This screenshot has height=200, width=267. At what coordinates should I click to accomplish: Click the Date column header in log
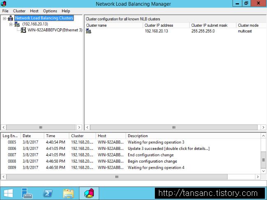(32, 136)
